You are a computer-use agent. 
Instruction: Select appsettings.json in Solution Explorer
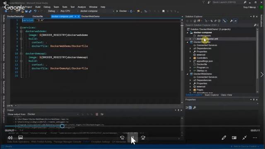[x=205, y=61]
